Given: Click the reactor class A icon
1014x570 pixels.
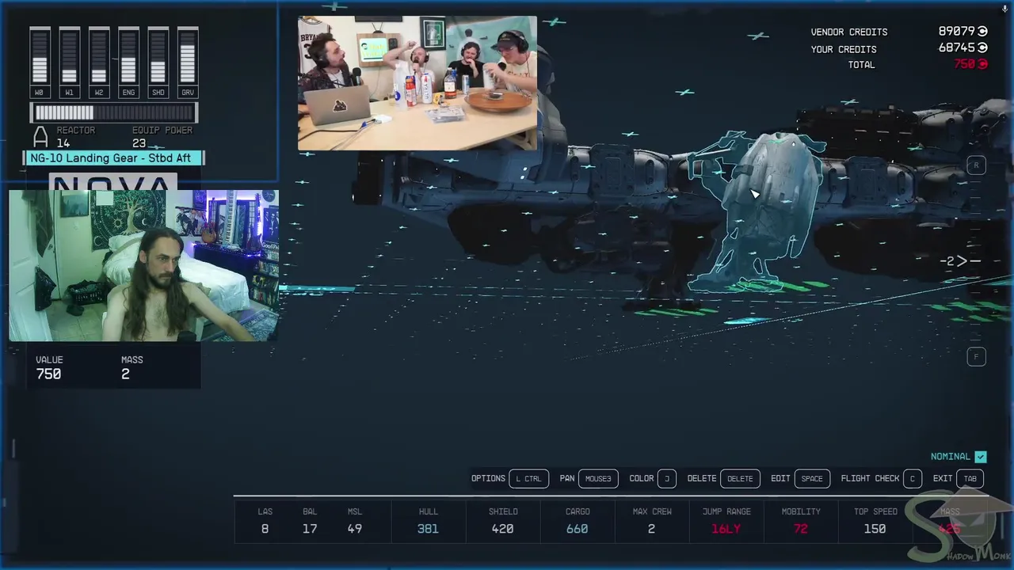Looking at the screenshot, I should pos(40,136).
